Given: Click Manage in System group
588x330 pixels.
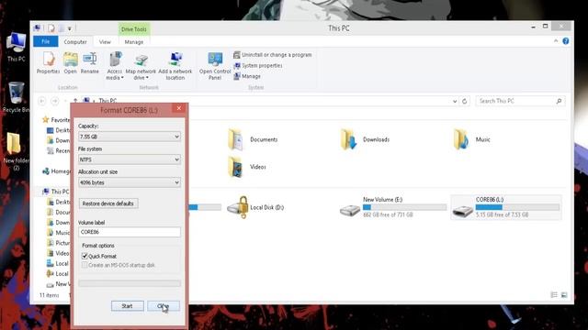Looking at the screenshot, I should tap(247, 76).
